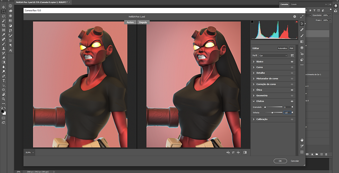
Task: Click OK to apply Camera Raw
Action: [280, 161]
